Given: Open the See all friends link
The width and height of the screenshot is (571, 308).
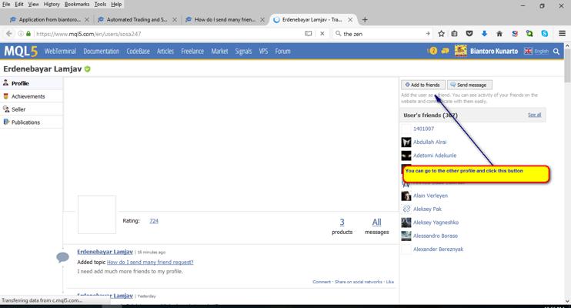Looking at the screenshot, I should (x=534, y=115).
